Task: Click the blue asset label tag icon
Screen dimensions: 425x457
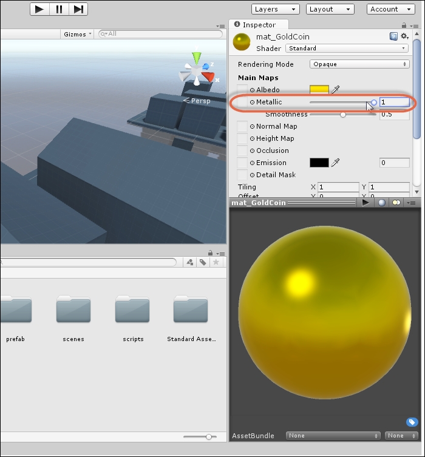Action: click(412, 422)
